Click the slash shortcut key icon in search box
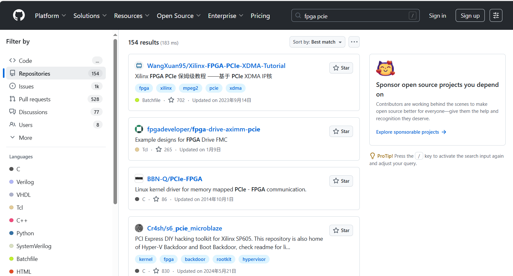This screenshot has width=513, height=276. [413, 15]
